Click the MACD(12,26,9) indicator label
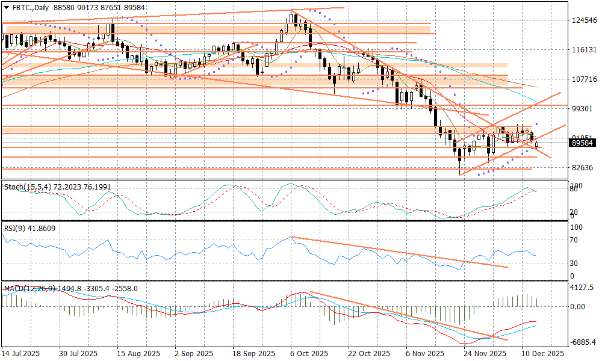The height and width of the screenshot is (361, 602). tap(29, 289)
